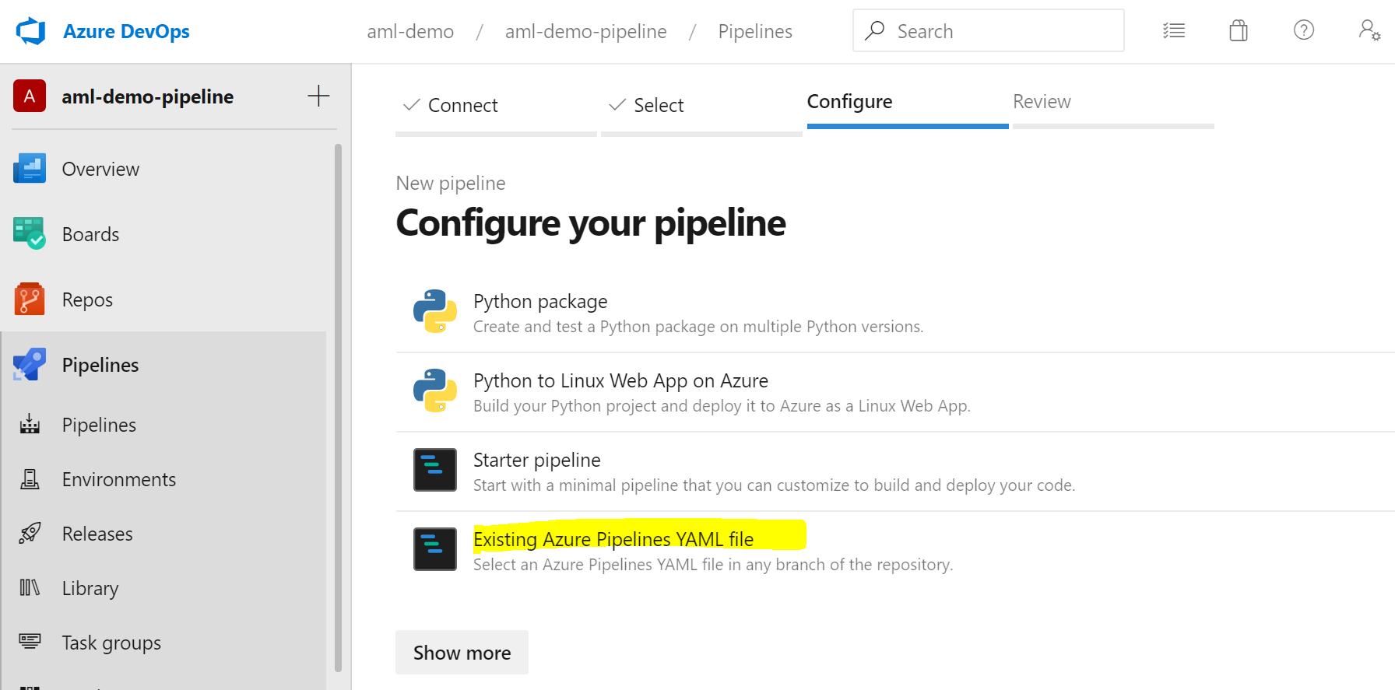The height and width of the screenshot is (690, 1395).
Task: Click the Azure DevOps logo icon
Action: (x=31, y=31)
